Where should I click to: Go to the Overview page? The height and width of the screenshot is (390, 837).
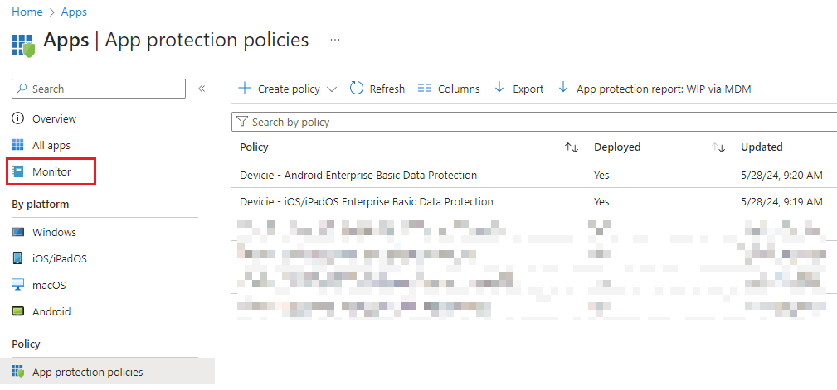[54, 119]
